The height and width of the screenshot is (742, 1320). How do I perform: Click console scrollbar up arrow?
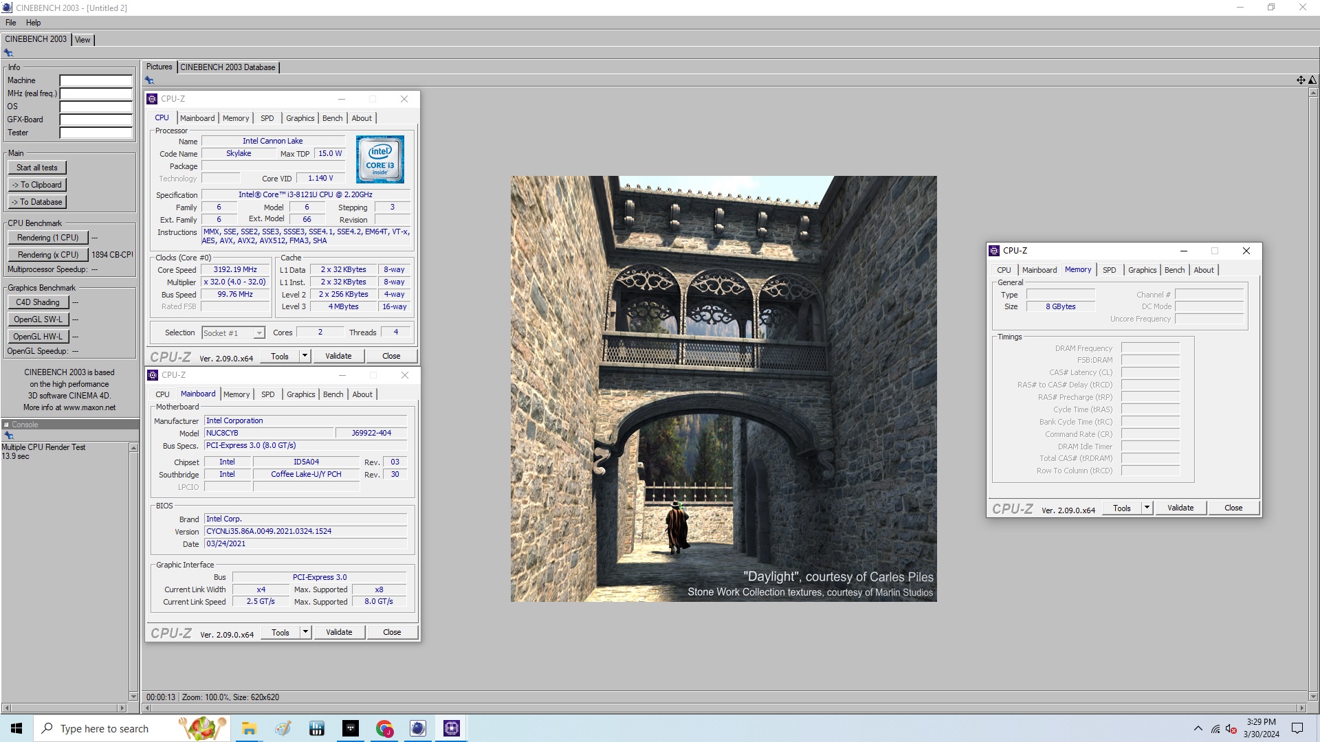[133, 448]
